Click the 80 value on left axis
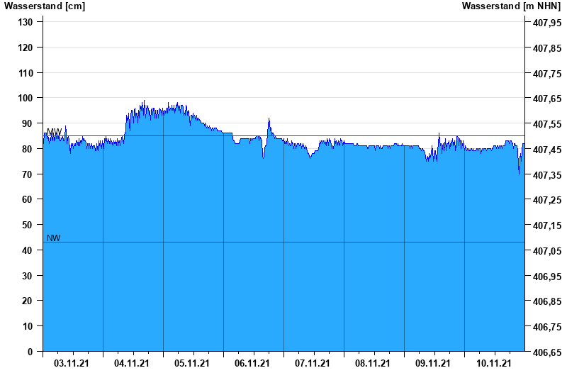 (x=28, y=149)
